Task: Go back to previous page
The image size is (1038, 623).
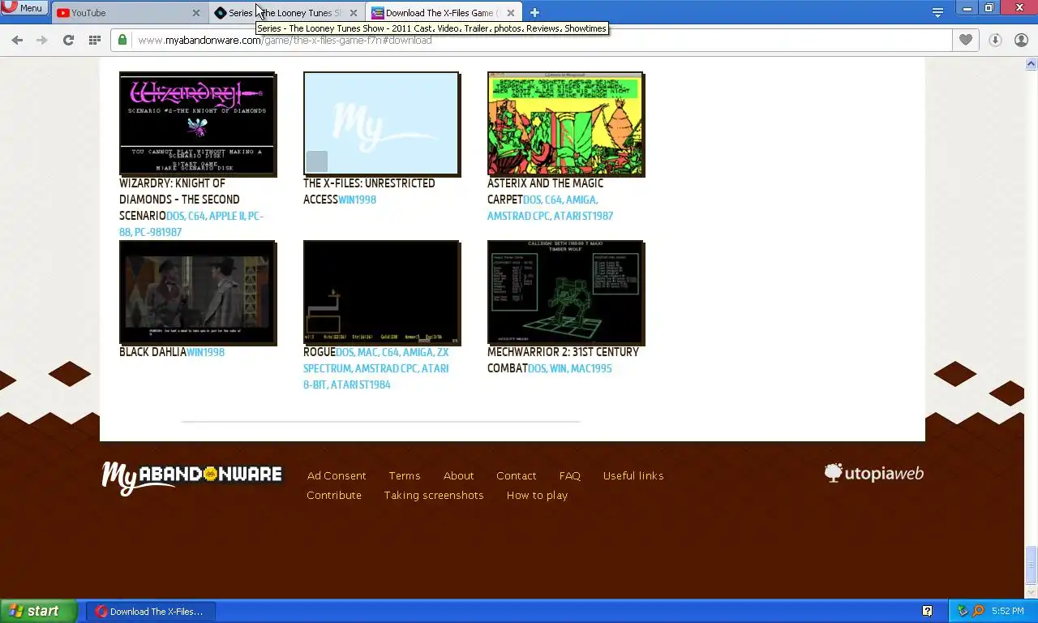Action: tap(17, 40)
